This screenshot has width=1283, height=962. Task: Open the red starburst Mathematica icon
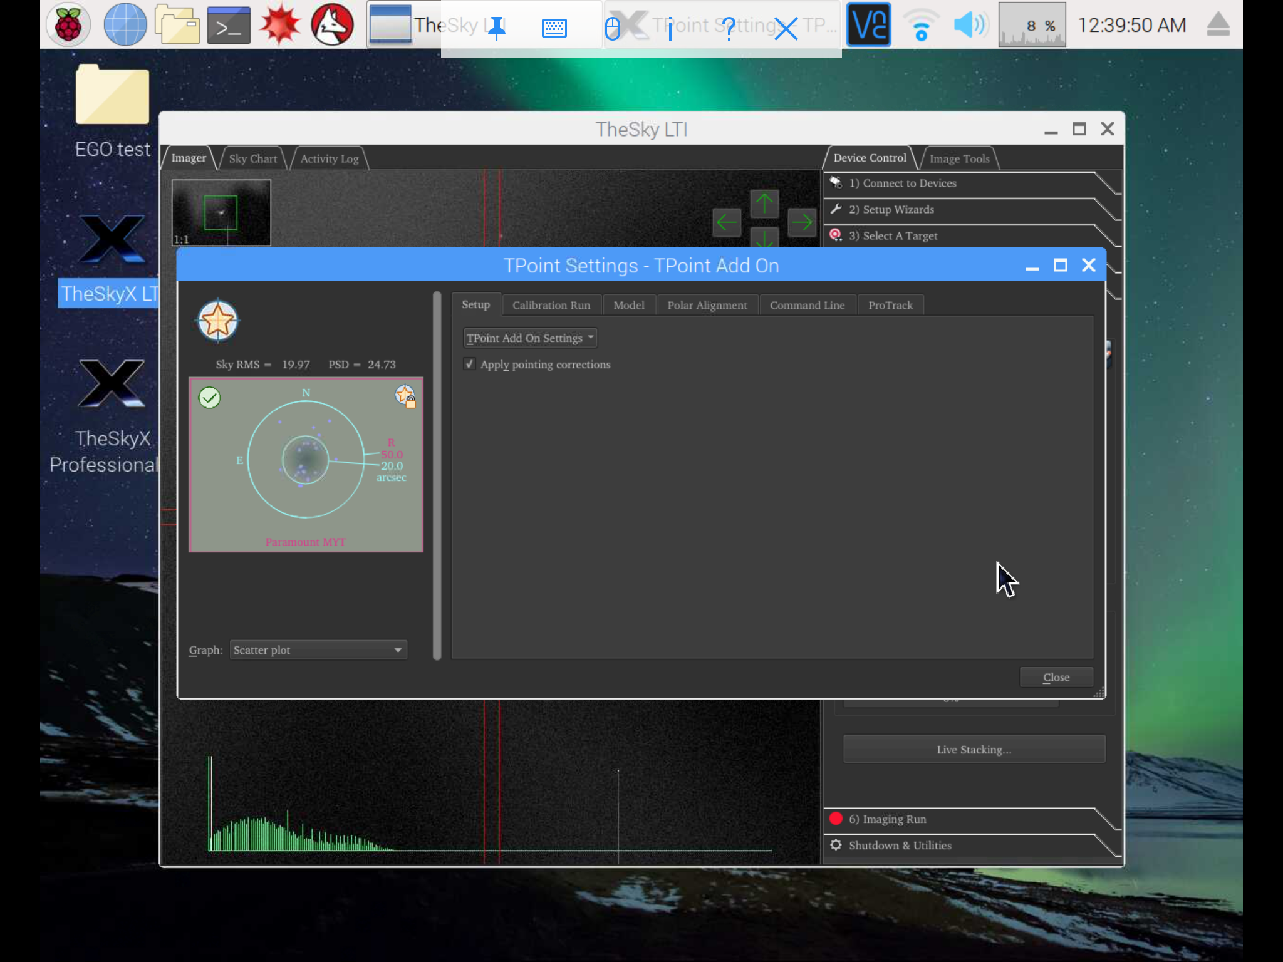(x=280, y=25)
